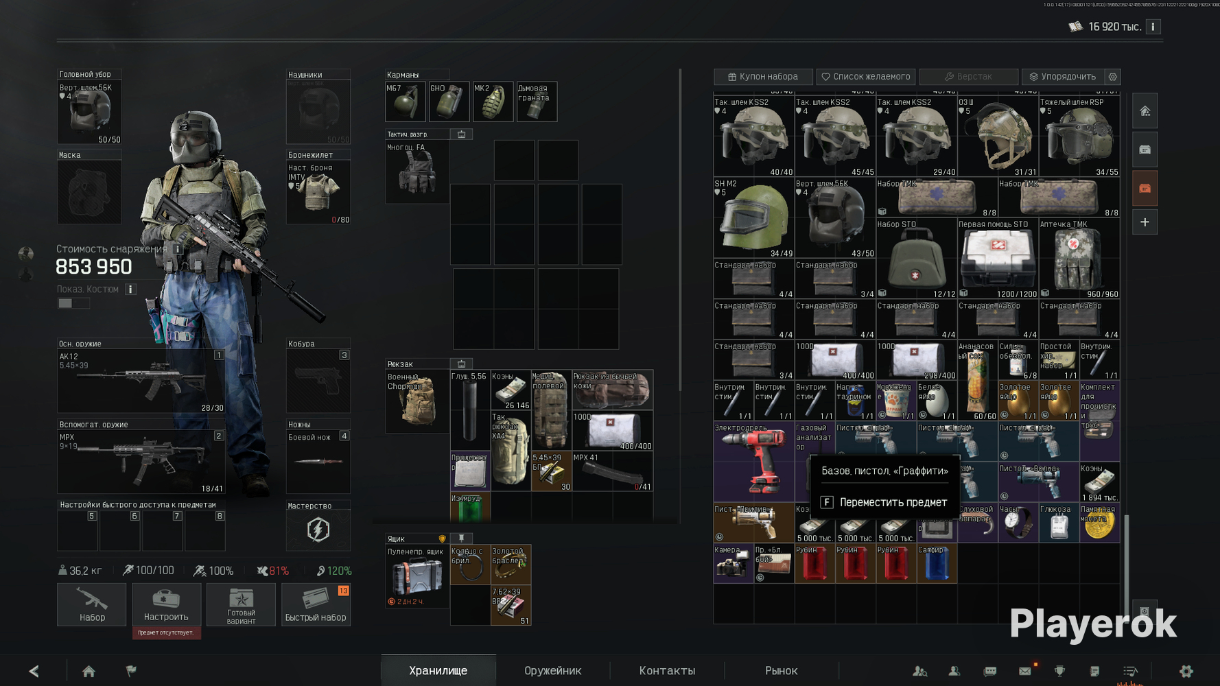Select the Военный Chopmon backpack

[x=417, y=402]
